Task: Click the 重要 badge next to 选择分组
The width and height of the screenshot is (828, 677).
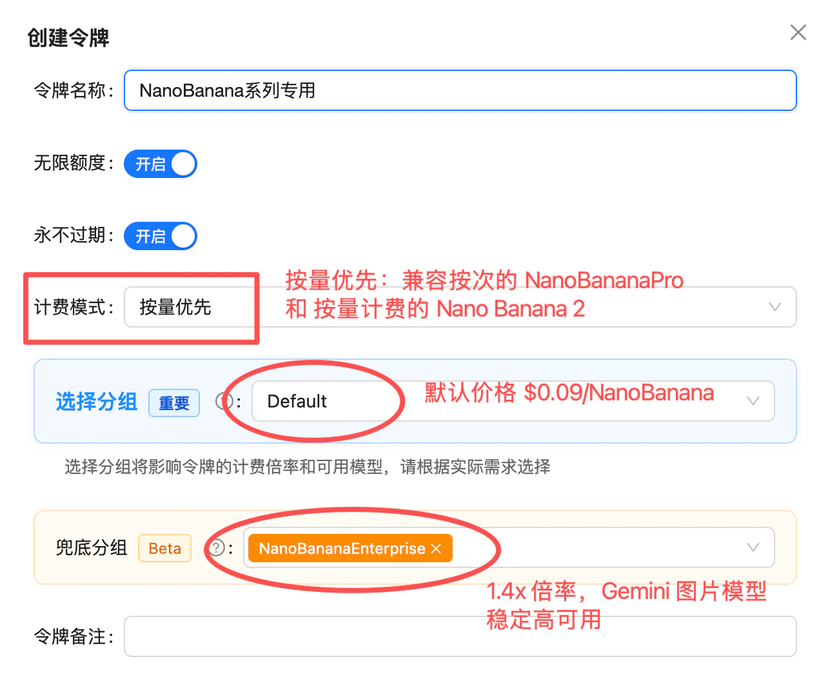Action: point(173,402)
